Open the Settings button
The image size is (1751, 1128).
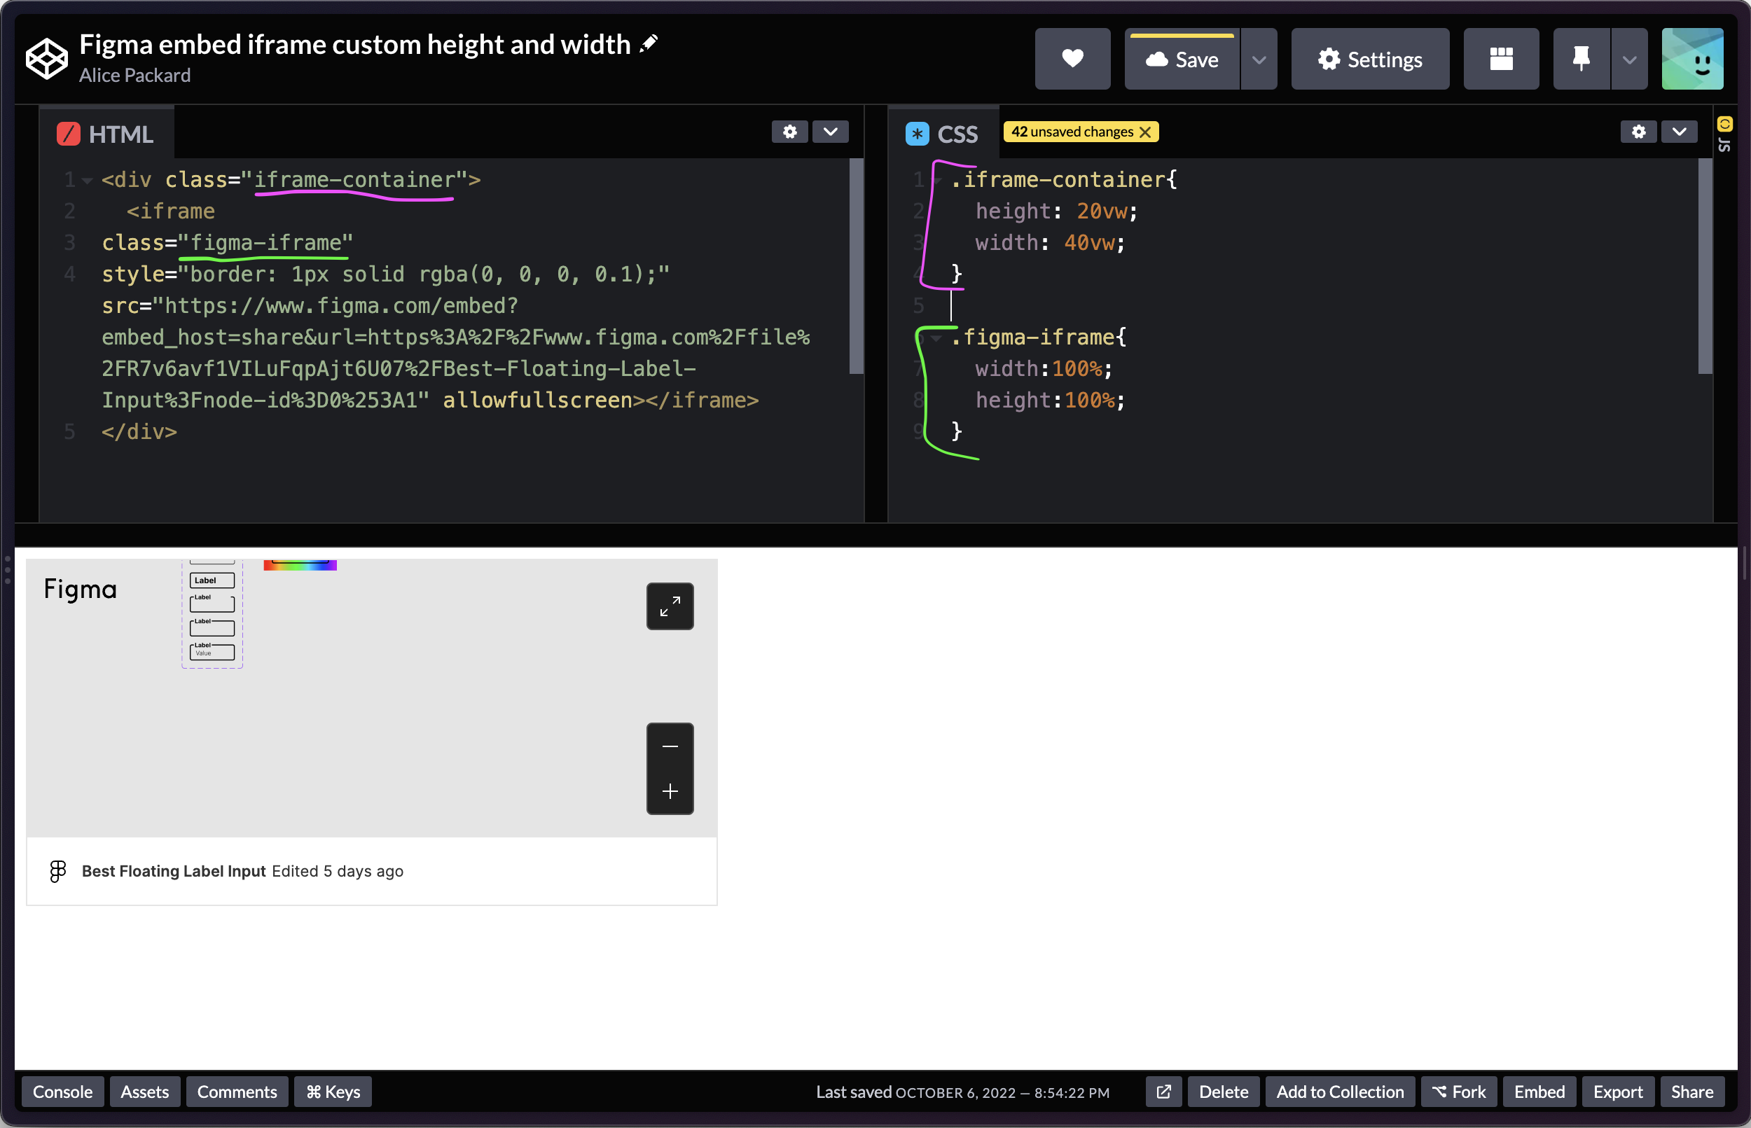pos(1369,60)
